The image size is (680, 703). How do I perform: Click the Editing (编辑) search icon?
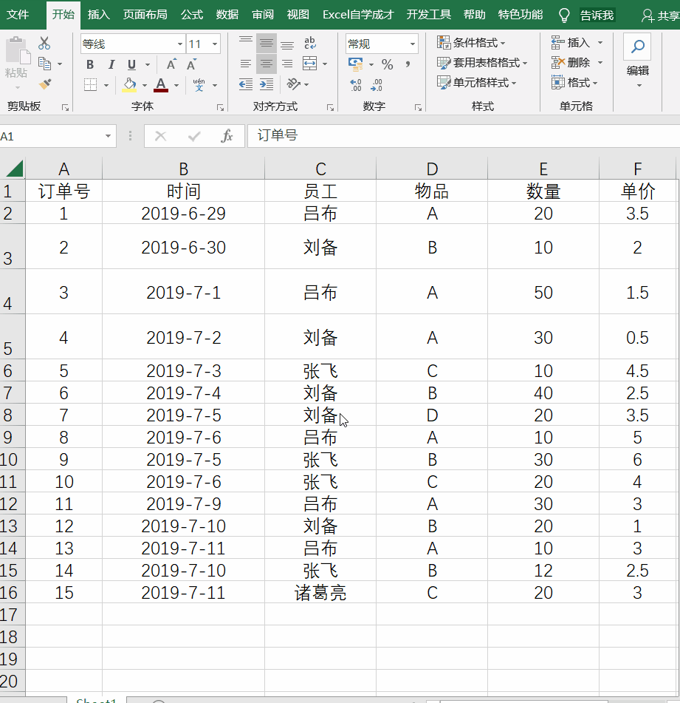click(x=637, y=47)
